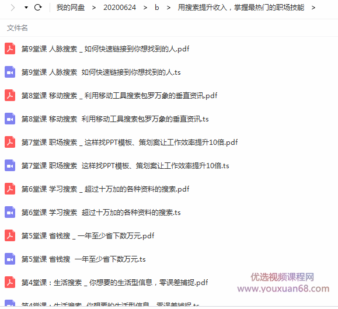
Task: Go to 我的网盘 breadcrumb
Action: [71, 8]
